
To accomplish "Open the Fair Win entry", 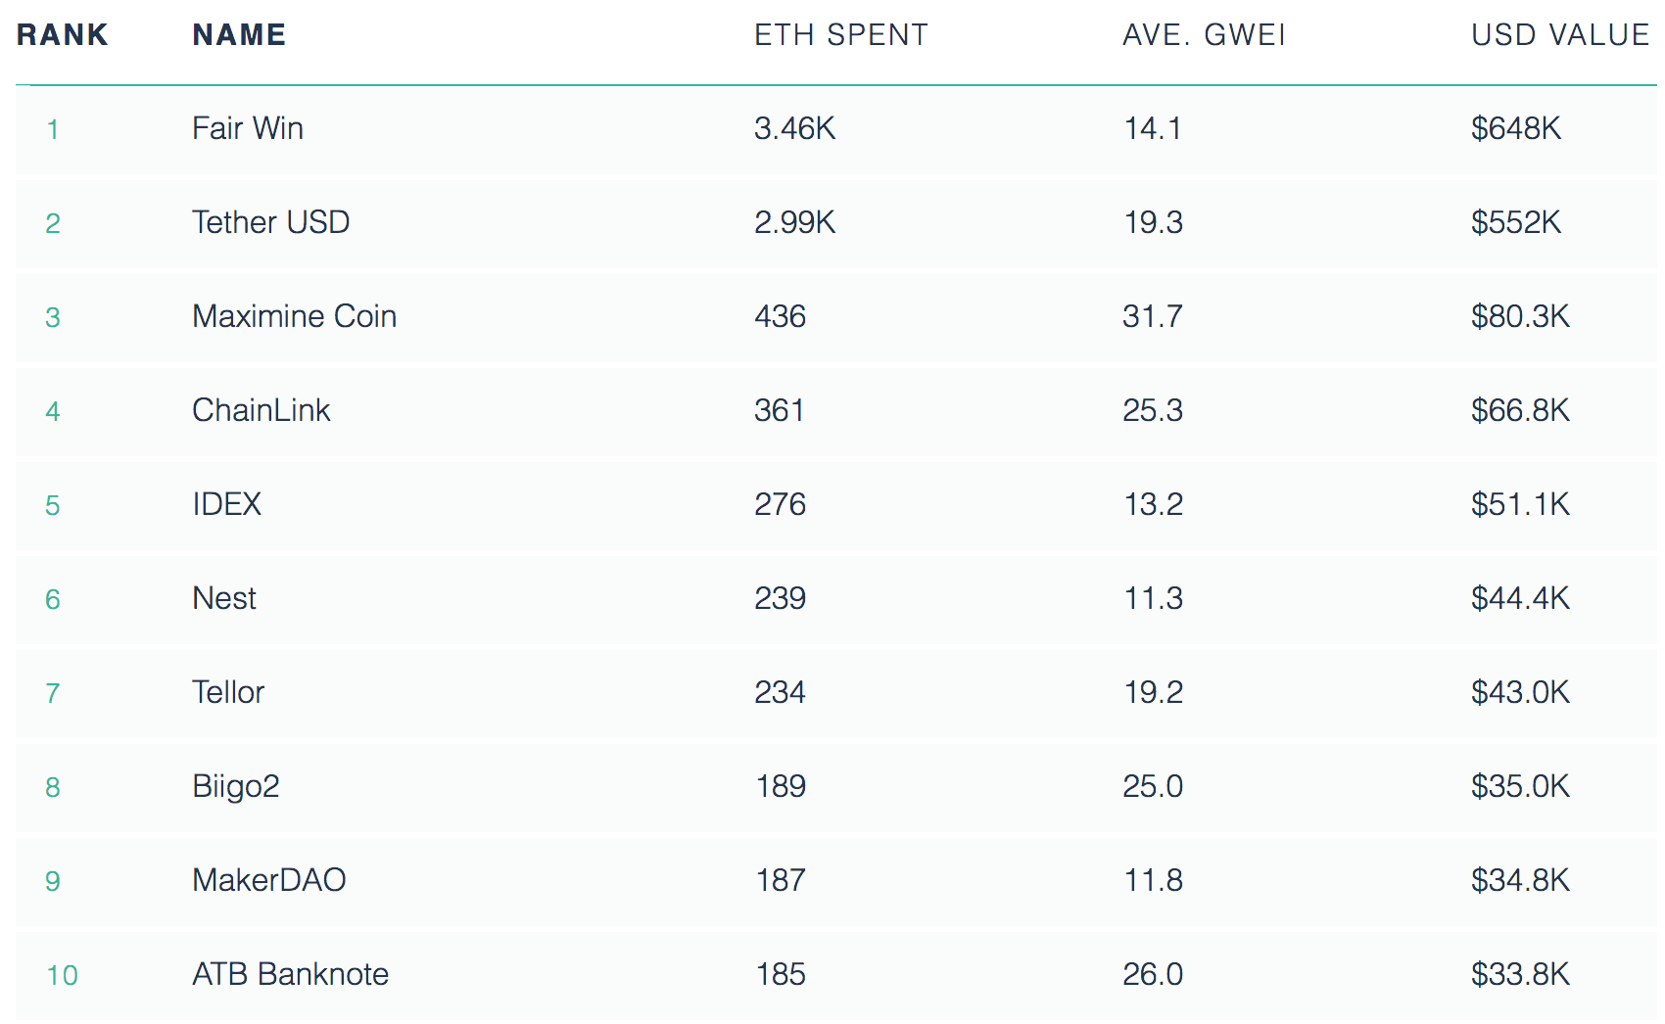I will click(248, 128).
